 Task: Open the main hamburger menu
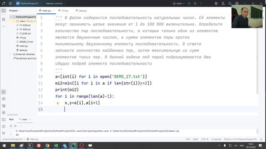10,3
